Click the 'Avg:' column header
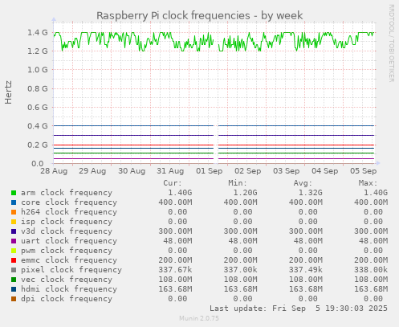The image size is (399, 327). click(x=303, y=183)
